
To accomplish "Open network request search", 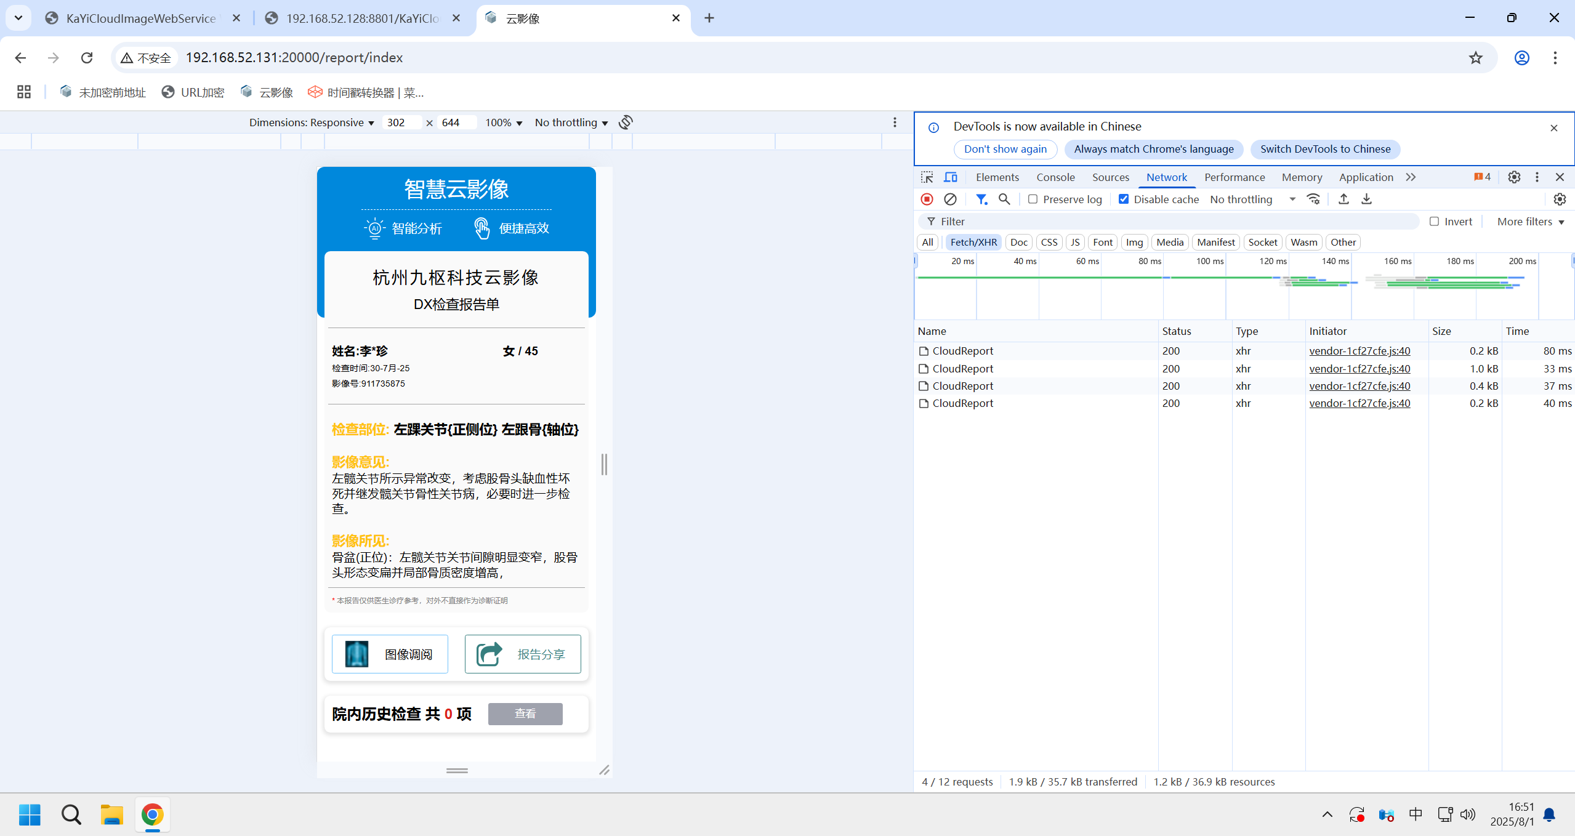I will 1004,199.
